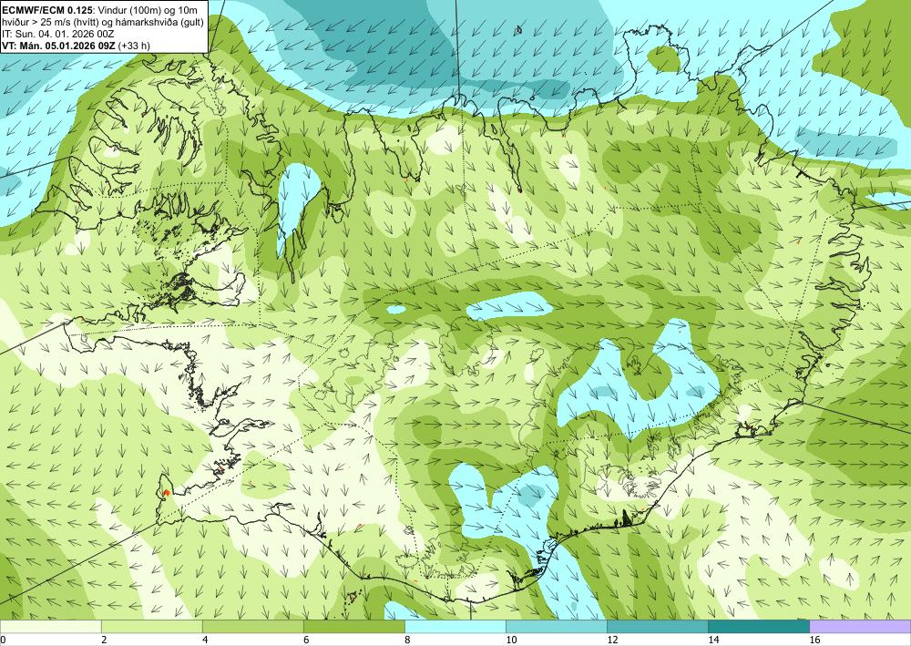This screenshot has height=646, width=911.
Task: Click the 'ECMWF/ECM 0.125' title text
Action: [x=47, y=9]
